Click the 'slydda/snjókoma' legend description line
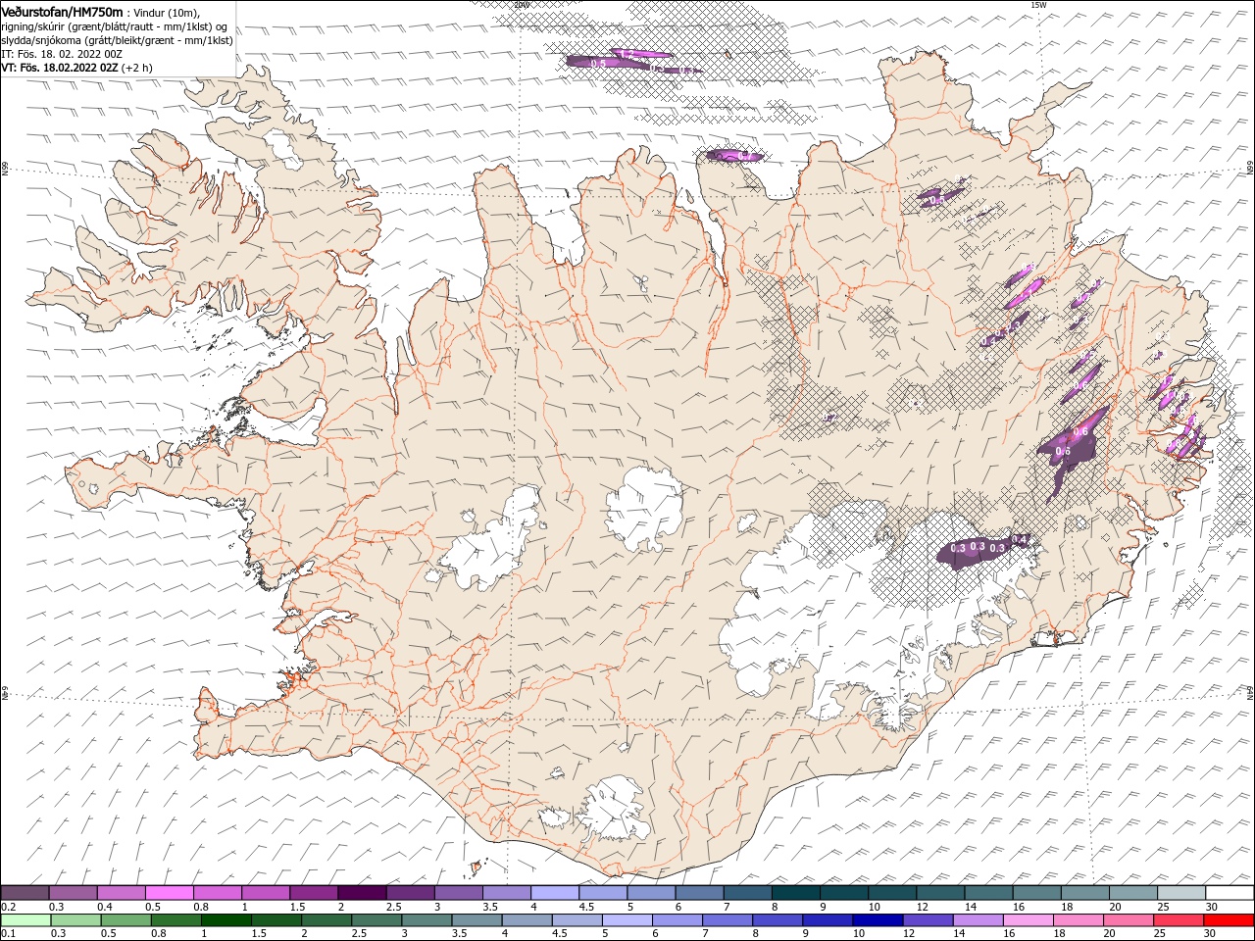1255x941 pixels. (x=117, y=40)
